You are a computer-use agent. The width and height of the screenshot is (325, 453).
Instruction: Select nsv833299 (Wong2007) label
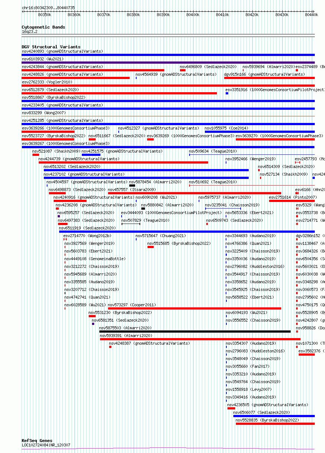coord(44,113)
